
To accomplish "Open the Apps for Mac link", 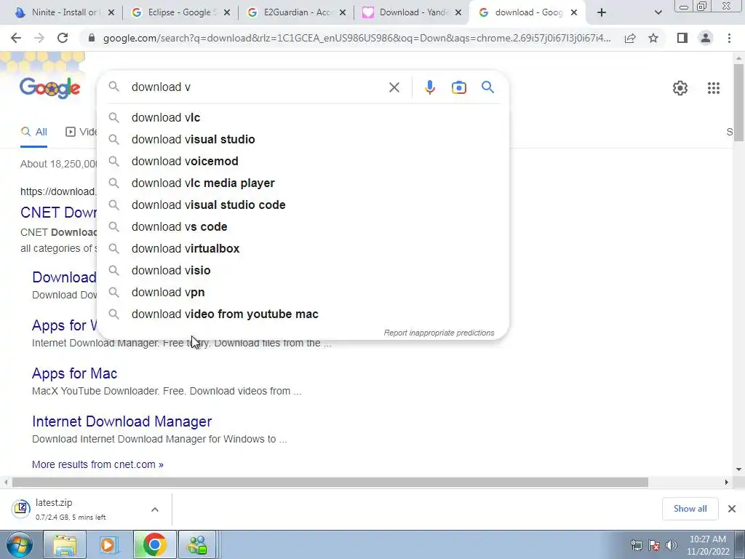I will (75, 373).
